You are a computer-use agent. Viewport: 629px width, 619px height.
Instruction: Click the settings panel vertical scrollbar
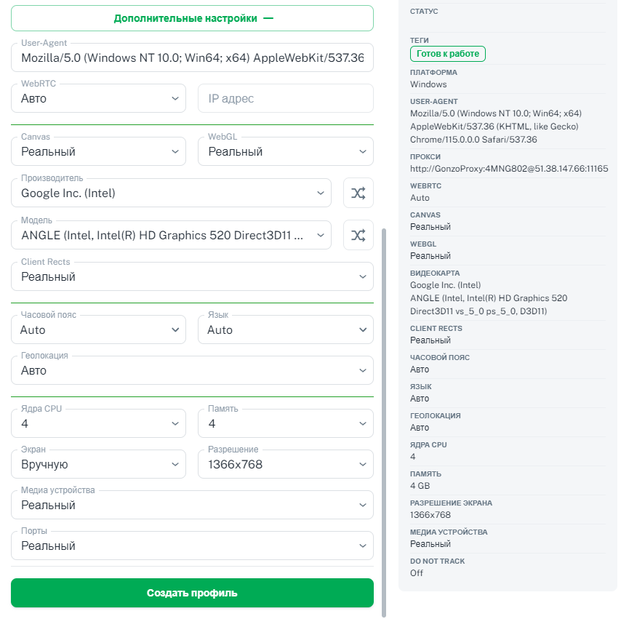(384, 423)
